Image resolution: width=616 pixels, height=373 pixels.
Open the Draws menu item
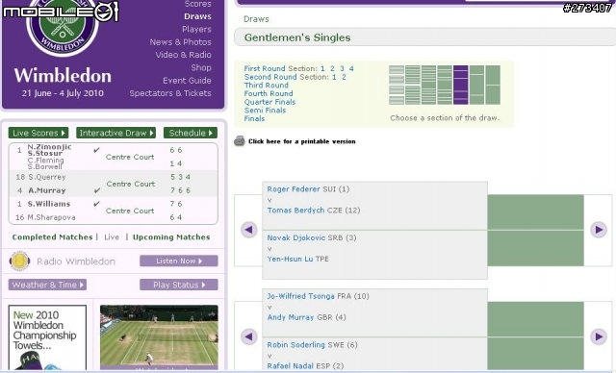pos(197,16)
